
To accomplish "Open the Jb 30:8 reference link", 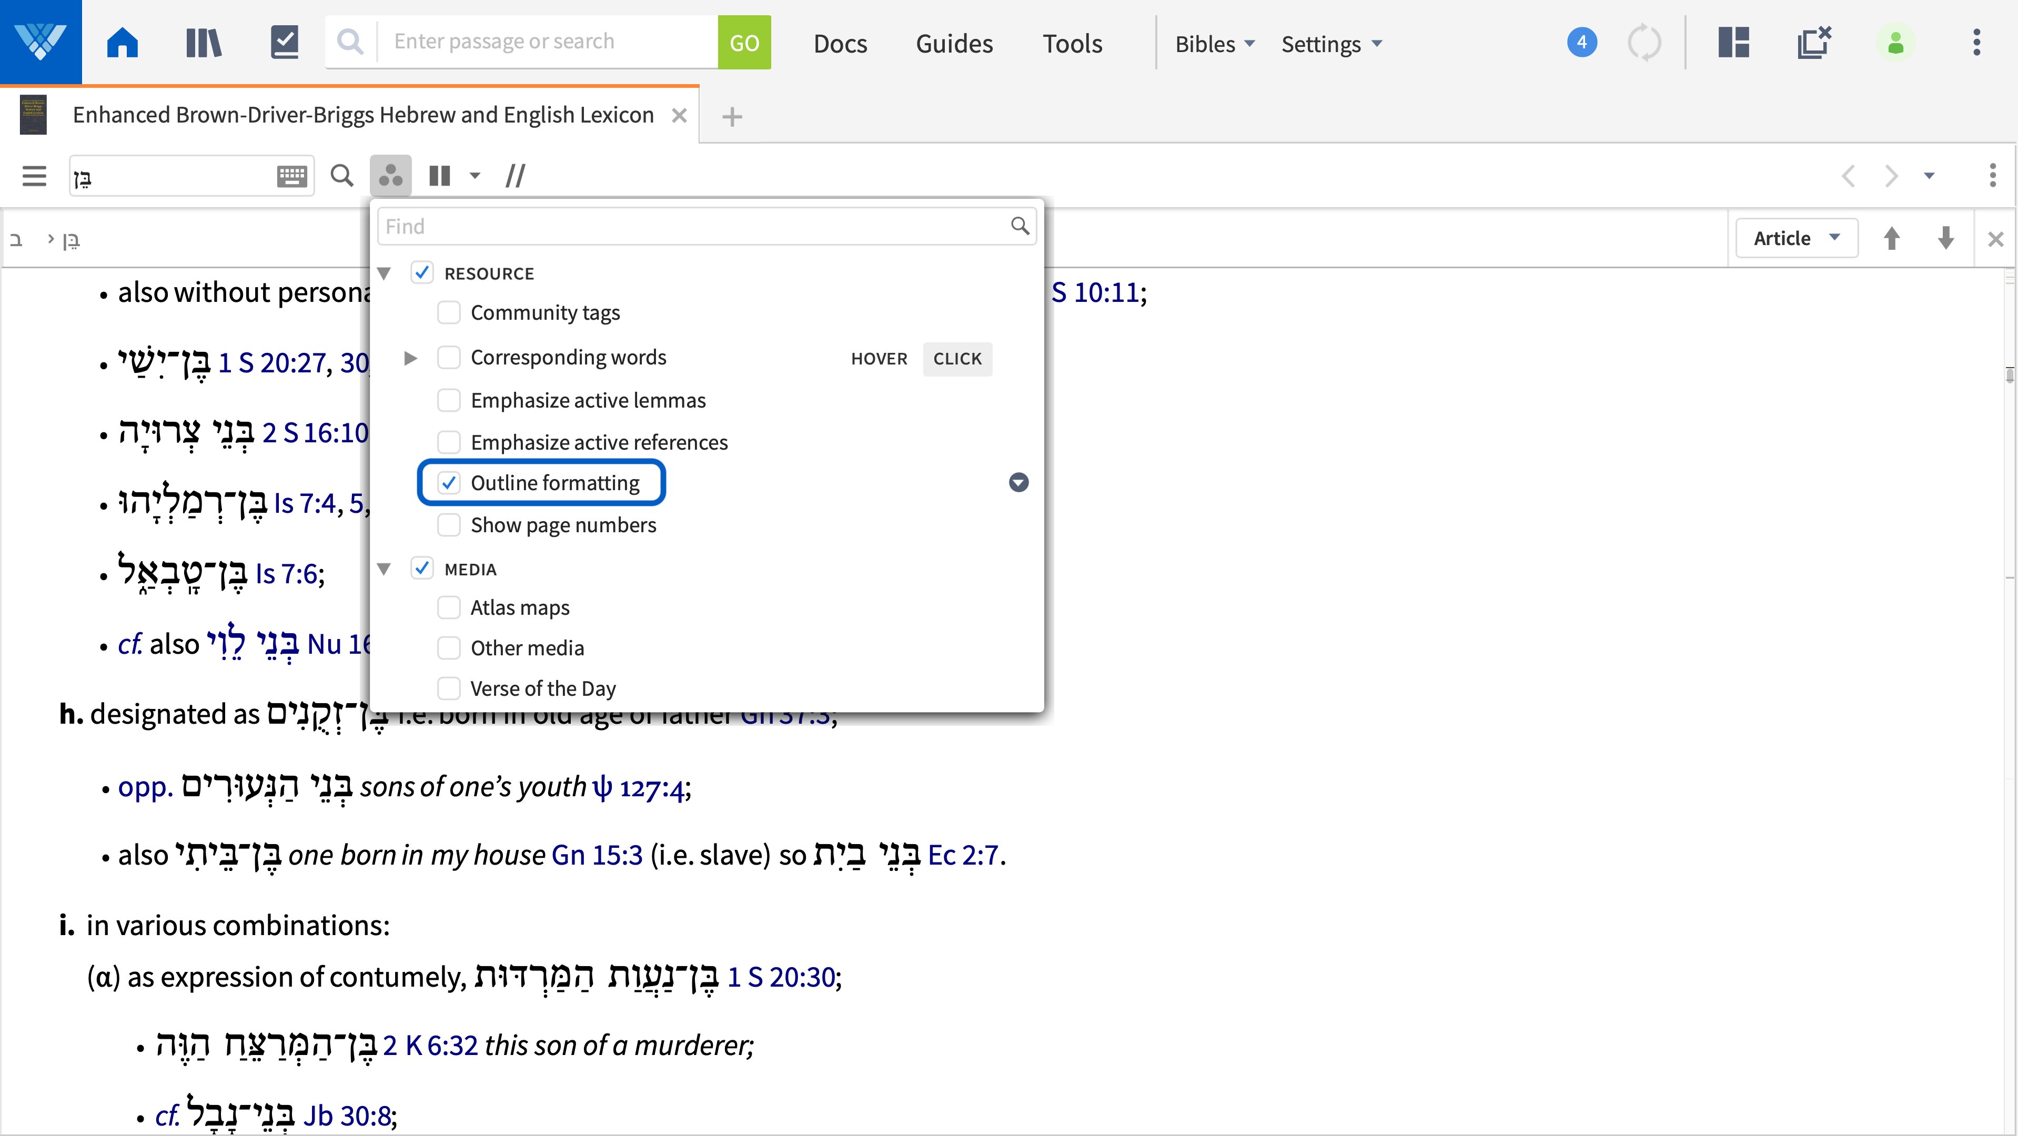I will [x=347, y=1115].
